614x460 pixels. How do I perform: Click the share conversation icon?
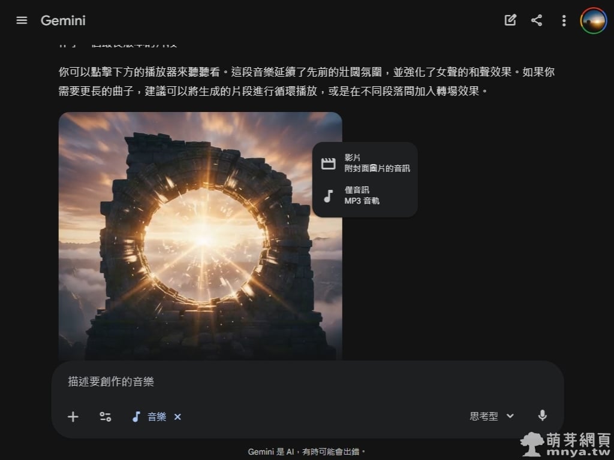(537, 20)
